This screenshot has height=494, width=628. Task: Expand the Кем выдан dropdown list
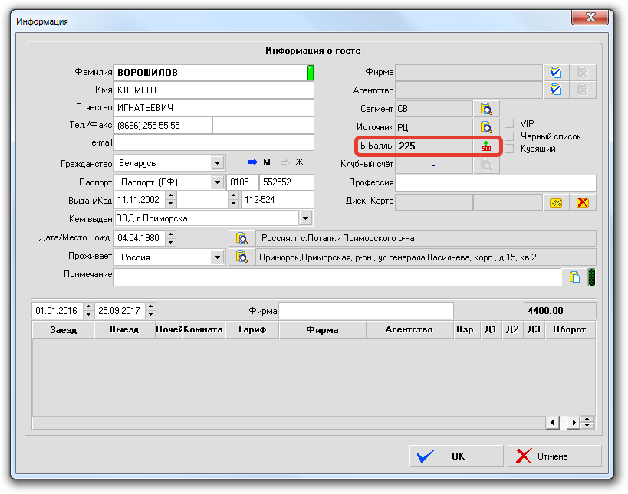tap(306, 219)
